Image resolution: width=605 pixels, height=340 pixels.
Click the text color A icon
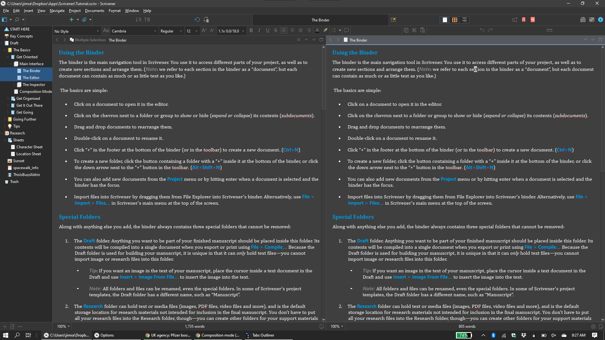tap(317, 30)
